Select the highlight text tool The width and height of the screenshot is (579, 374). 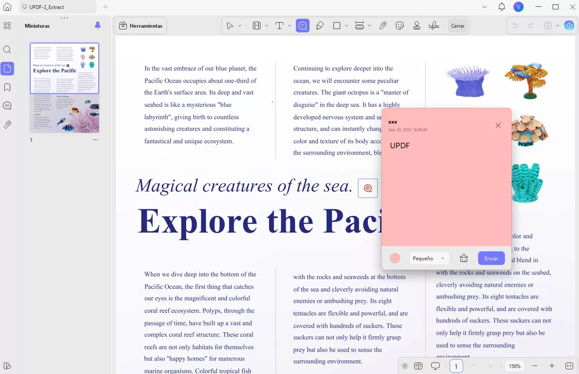tap(257, 26)
